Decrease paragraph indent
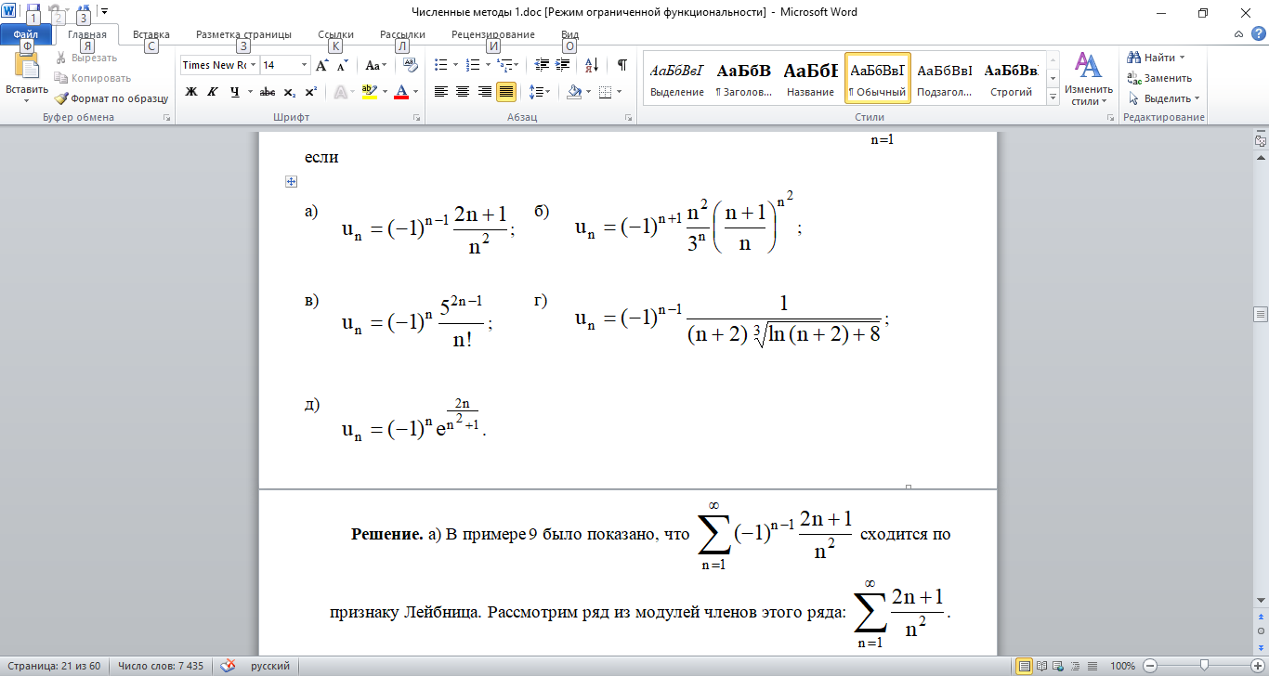1269x676 pixels. (x=543, y=65)
